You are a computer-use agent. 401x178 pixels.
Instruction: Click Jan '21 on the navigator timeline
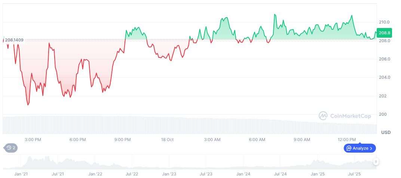(x=21, y=174)
